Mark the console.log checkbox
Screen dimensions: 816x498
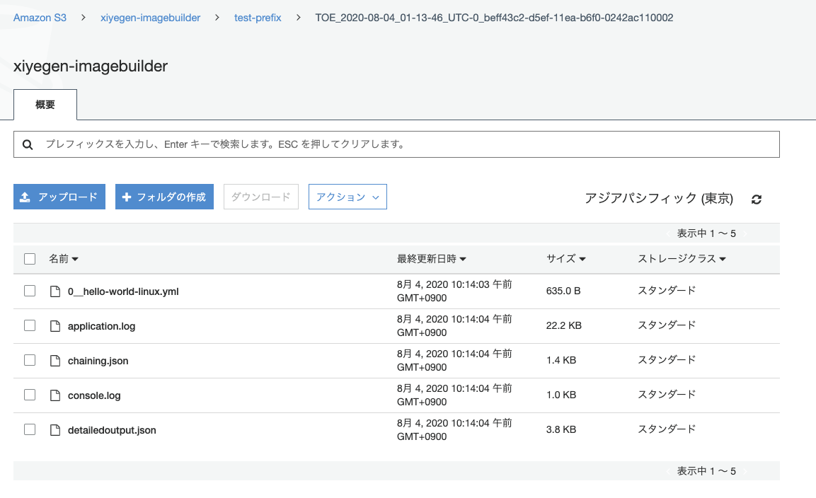pyautogui.click(x=30, y=395)
